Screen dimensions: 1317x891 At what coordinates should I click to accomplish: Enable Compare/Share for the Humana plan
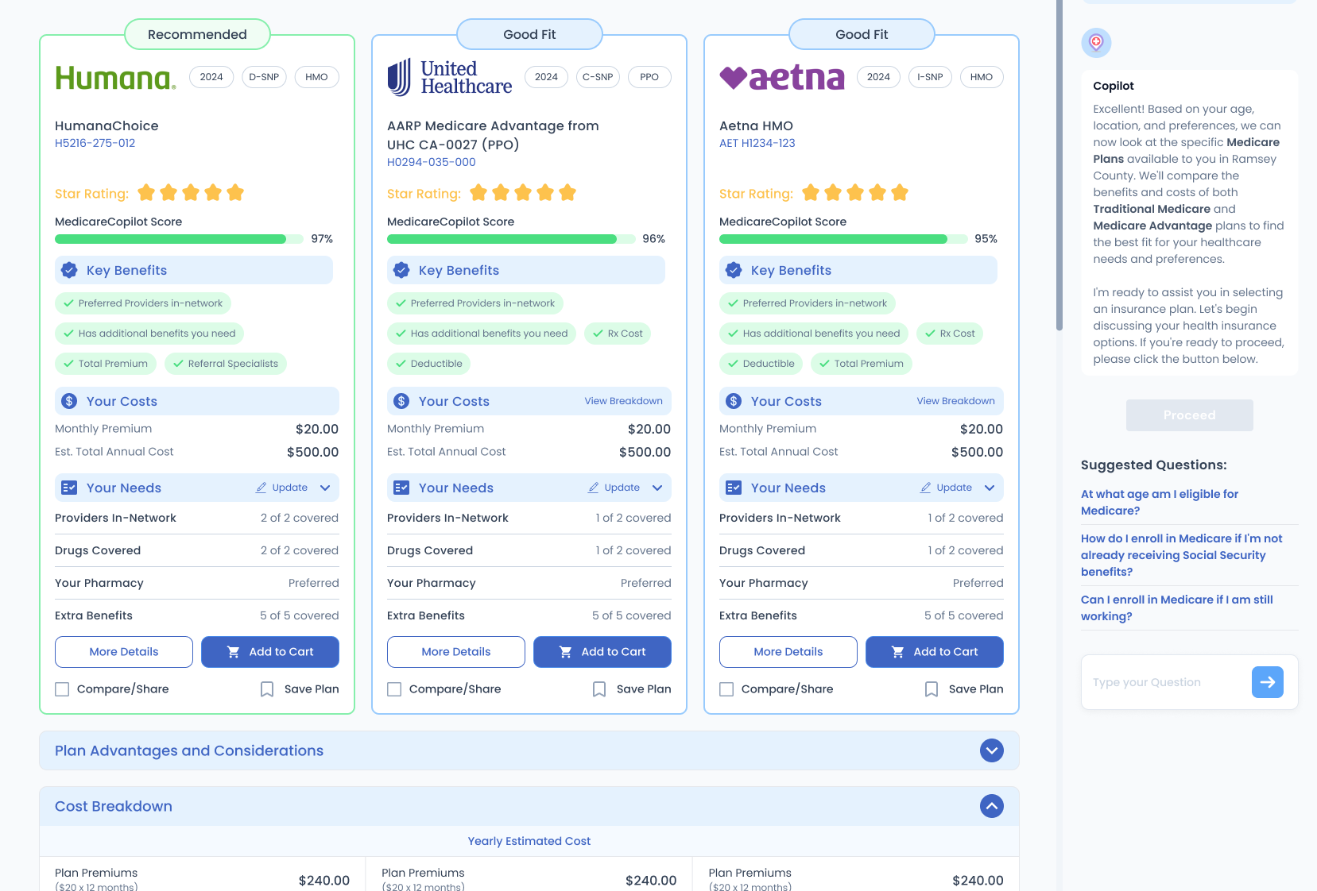coord(62,688)
